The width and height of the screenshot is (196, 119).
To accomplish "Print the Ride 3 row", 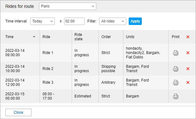I will [x=176, y=82].
